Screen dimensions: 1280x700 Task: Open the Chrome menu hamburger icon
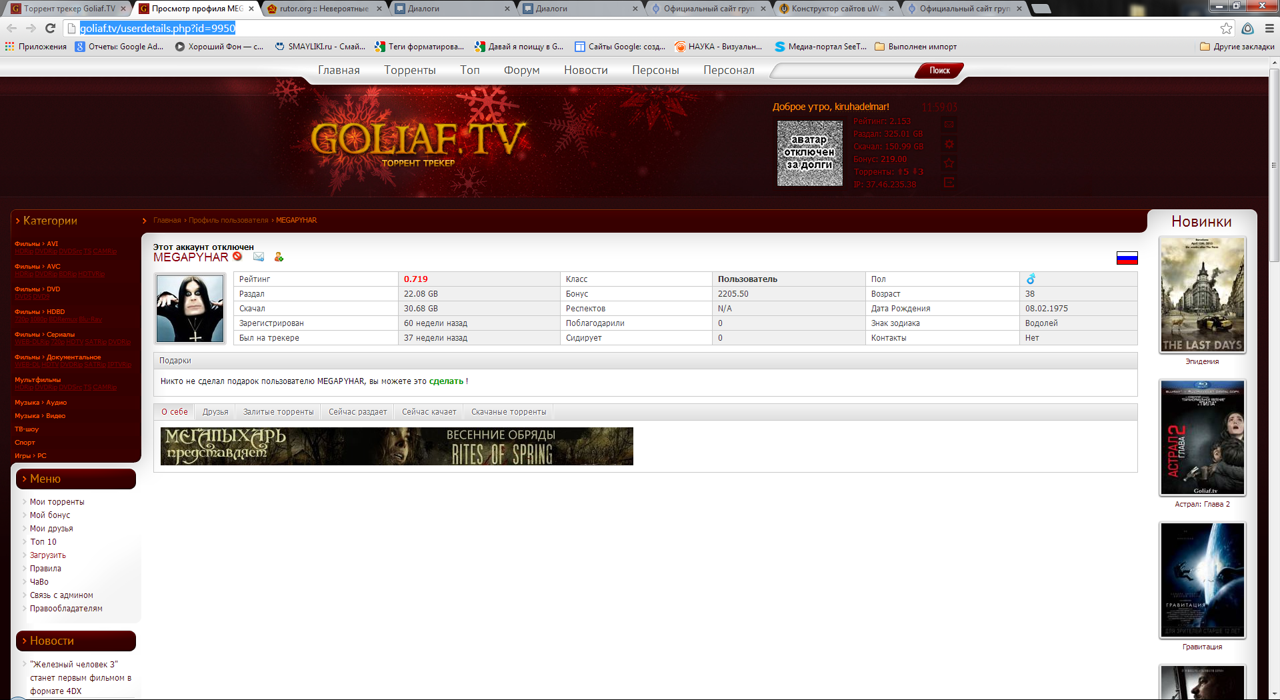click(x=1269, y=28)
